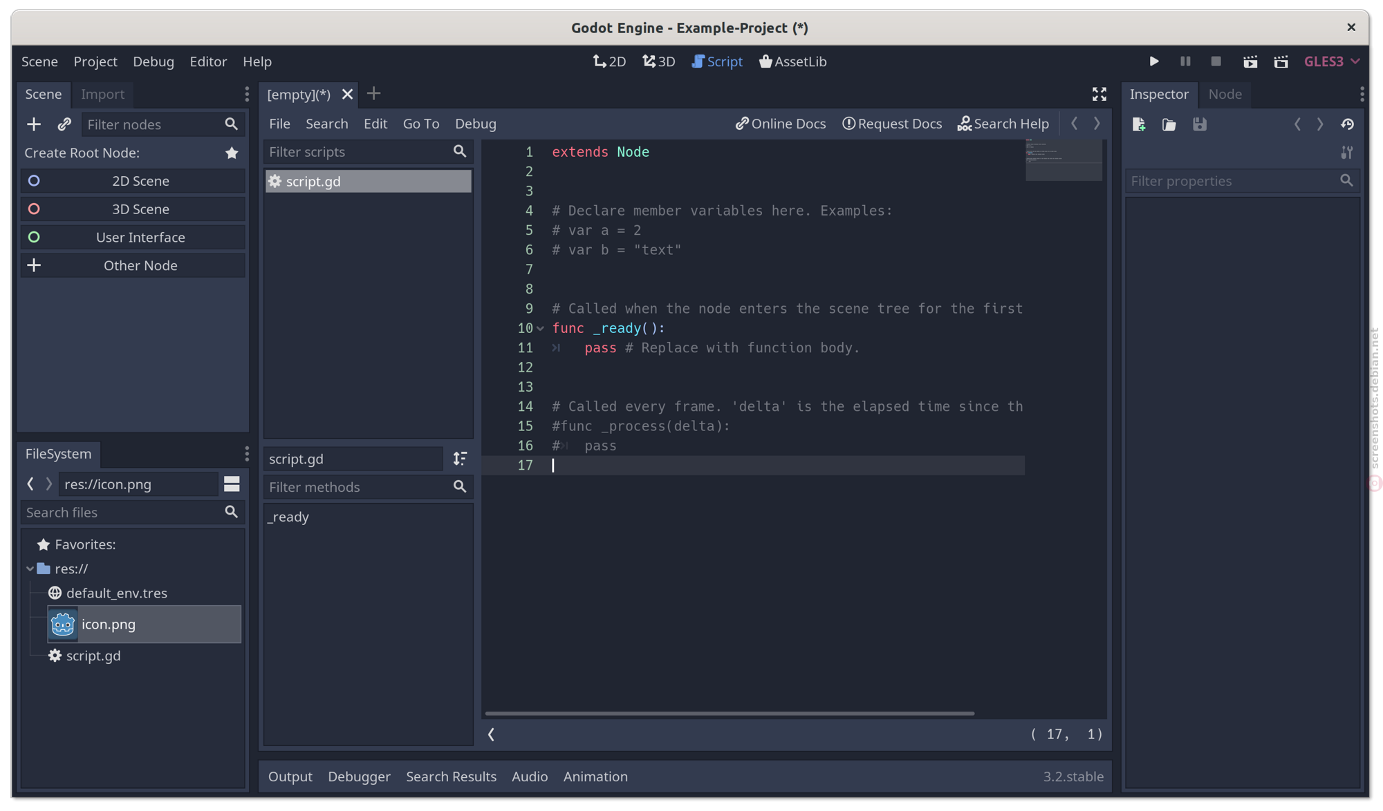
Task: Stop the running scene
Action: [x=1216, y=61]
